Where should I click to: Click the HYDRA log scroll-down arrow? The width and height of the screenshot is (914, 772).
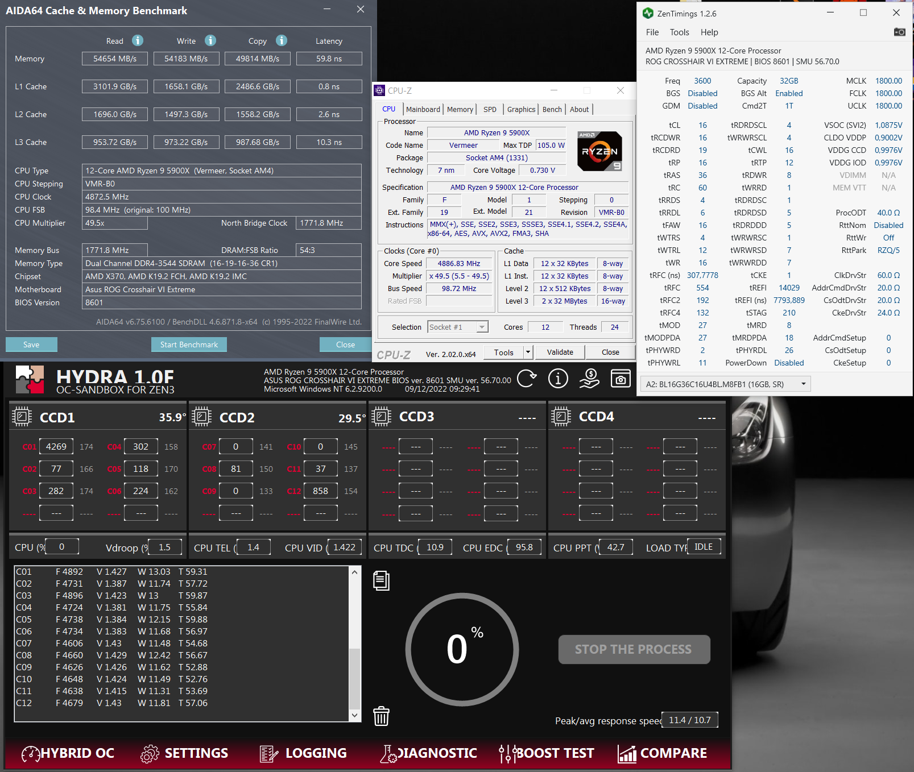click(354, 716)
